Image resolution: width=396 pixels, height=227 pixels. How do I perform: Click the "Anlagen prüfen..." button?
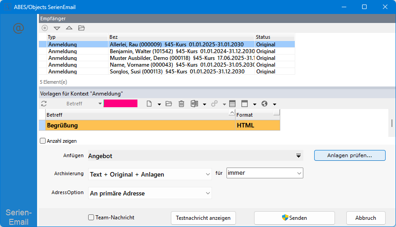349,155
